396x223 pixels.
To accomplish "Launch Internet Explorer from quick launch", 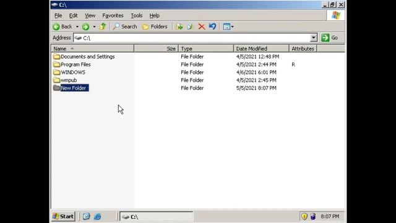I will pyautogui.click(x=98, y=216).
